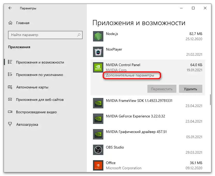
Task: Click the OBS Studio app icon
Action: click(98, 150)
